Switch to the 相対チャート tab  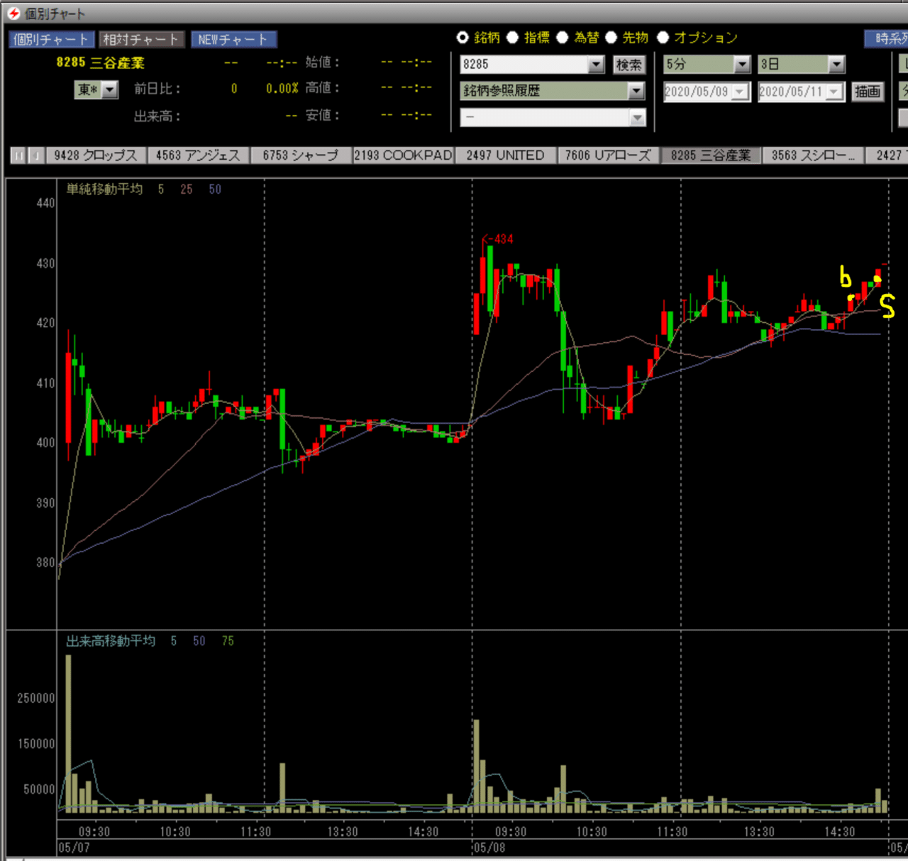pos(140,39)
